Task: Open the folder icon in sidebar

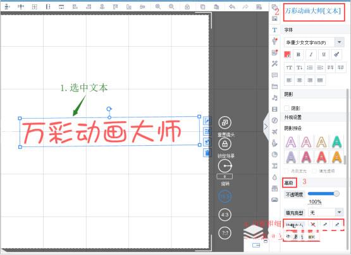Action: 274,86
